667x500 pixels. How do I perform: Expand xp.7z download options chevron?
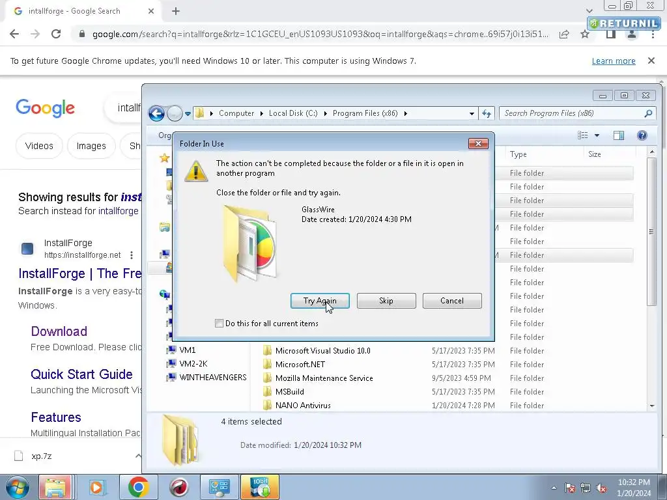pyautogui.click(x=138, y=456)
